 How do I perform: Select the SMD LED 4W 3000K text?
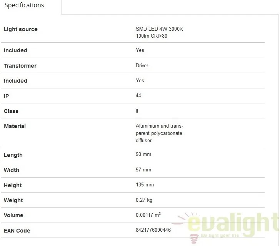coord(159,29)
